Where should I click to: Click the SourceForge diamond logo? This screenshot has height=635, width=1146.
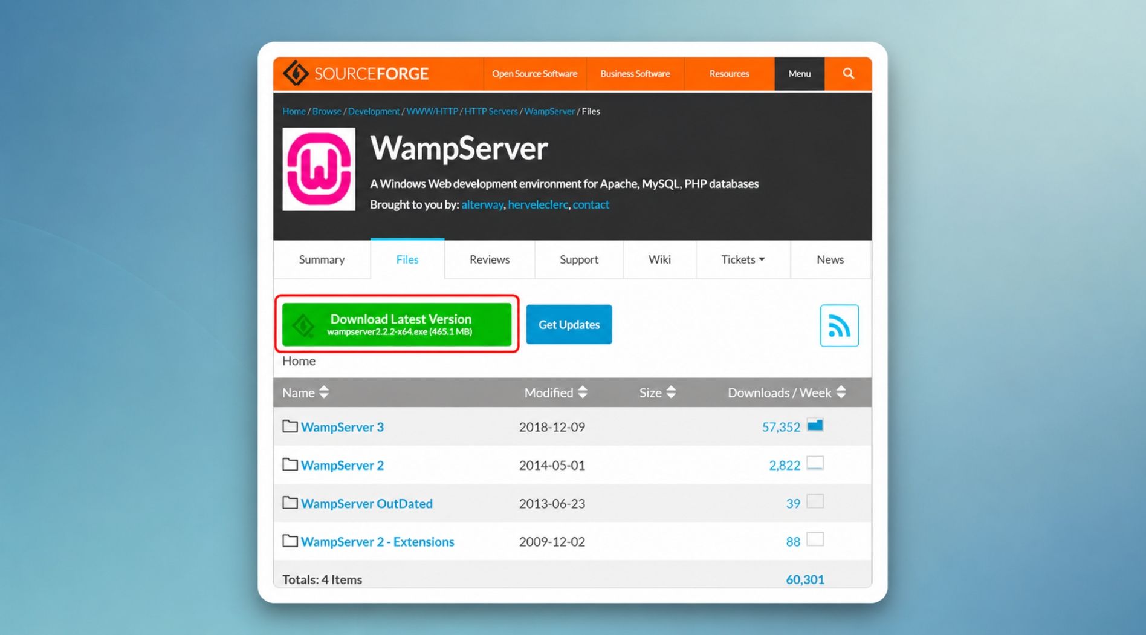click(x=296, y=74)
